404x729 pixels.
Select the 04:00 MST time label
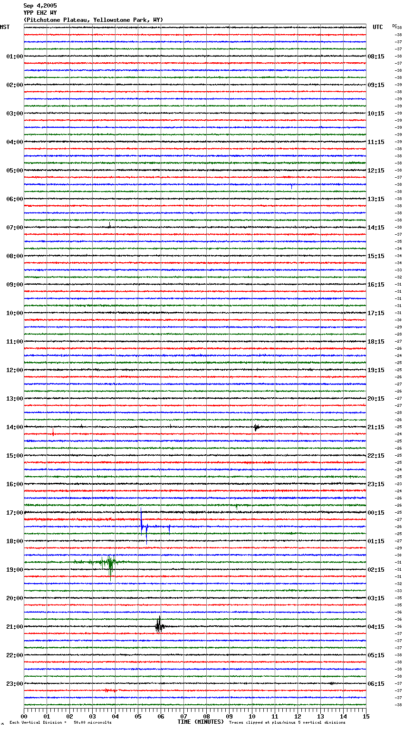[15, 142]
